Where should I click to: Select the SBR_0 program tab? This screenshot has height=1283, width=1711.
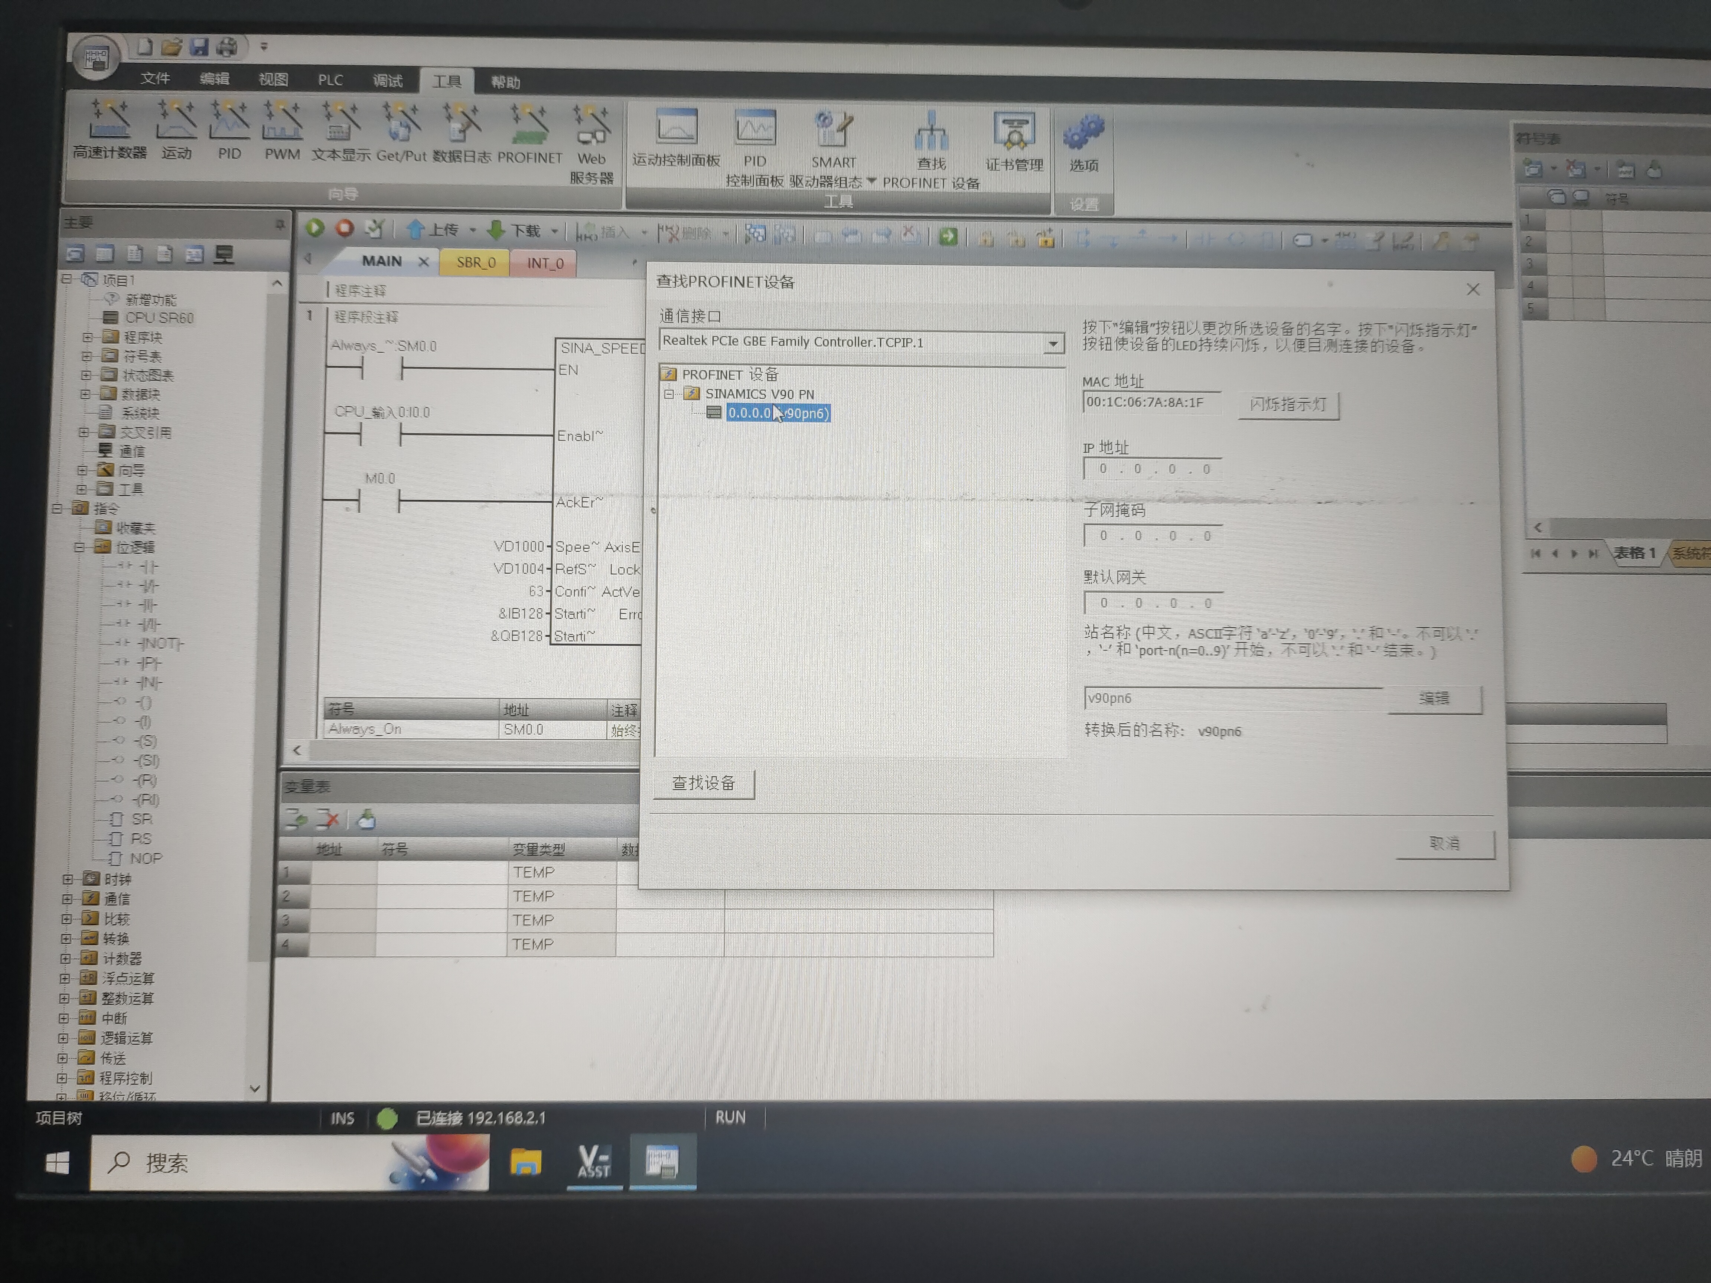tap(475, 262)
